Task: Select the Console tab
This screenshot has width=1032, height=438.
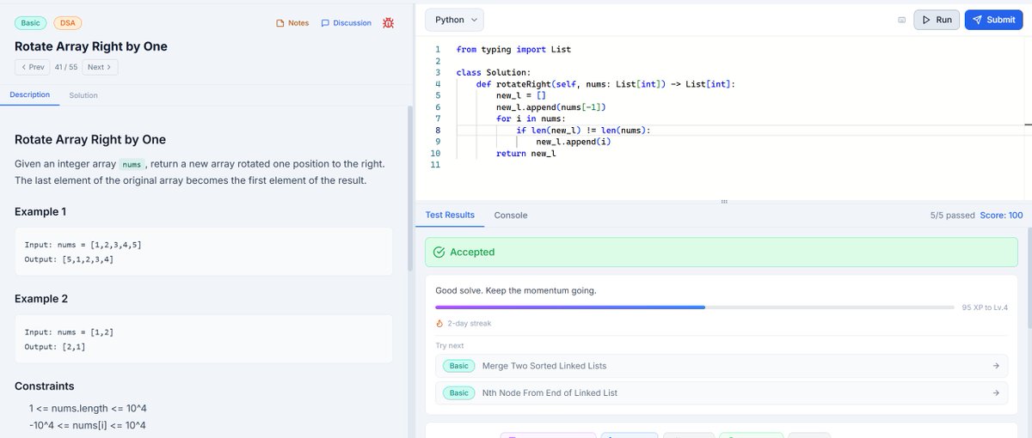Action: tap(511, 215)
